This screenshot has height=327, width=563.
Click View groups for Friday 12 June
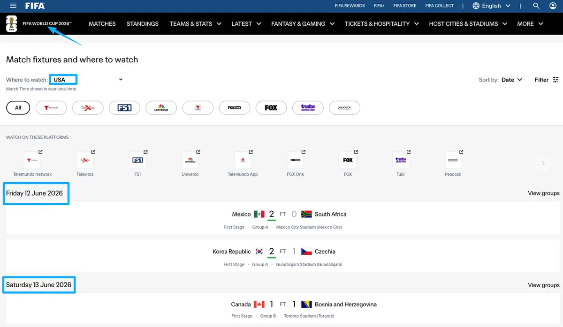pyautogui.click(x=544, y=193)
